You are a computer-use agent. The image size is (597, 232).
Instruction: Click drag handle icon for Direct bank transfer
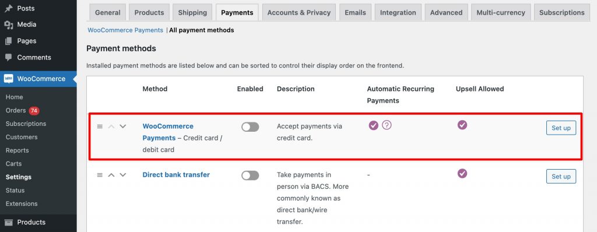pos(100,175)
